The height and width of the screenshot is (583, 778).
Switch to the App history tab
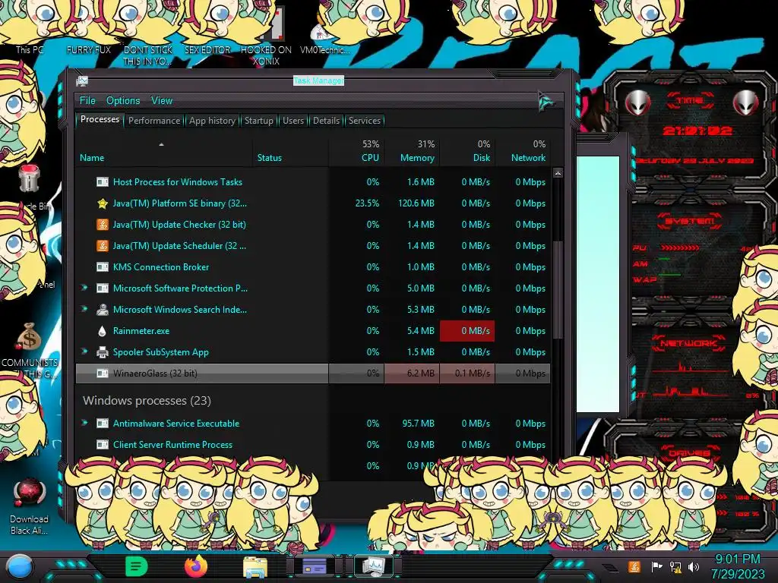click(x=212, y=121)
